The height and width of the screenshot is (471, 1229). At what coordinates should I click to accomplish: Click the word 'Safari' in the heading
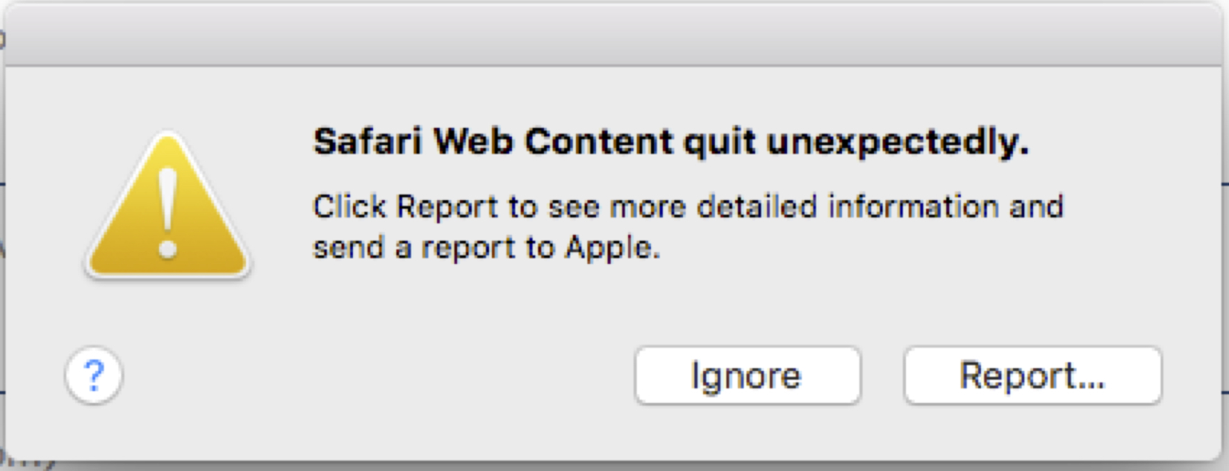pos(367,142)
